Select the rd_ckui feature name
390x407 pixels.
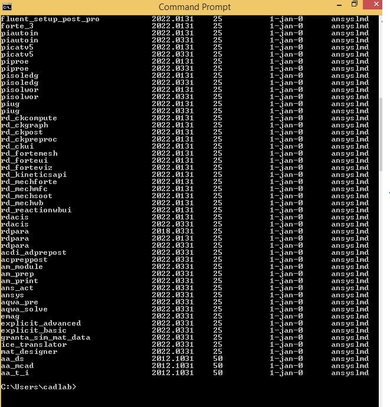(x=17, y=146)
